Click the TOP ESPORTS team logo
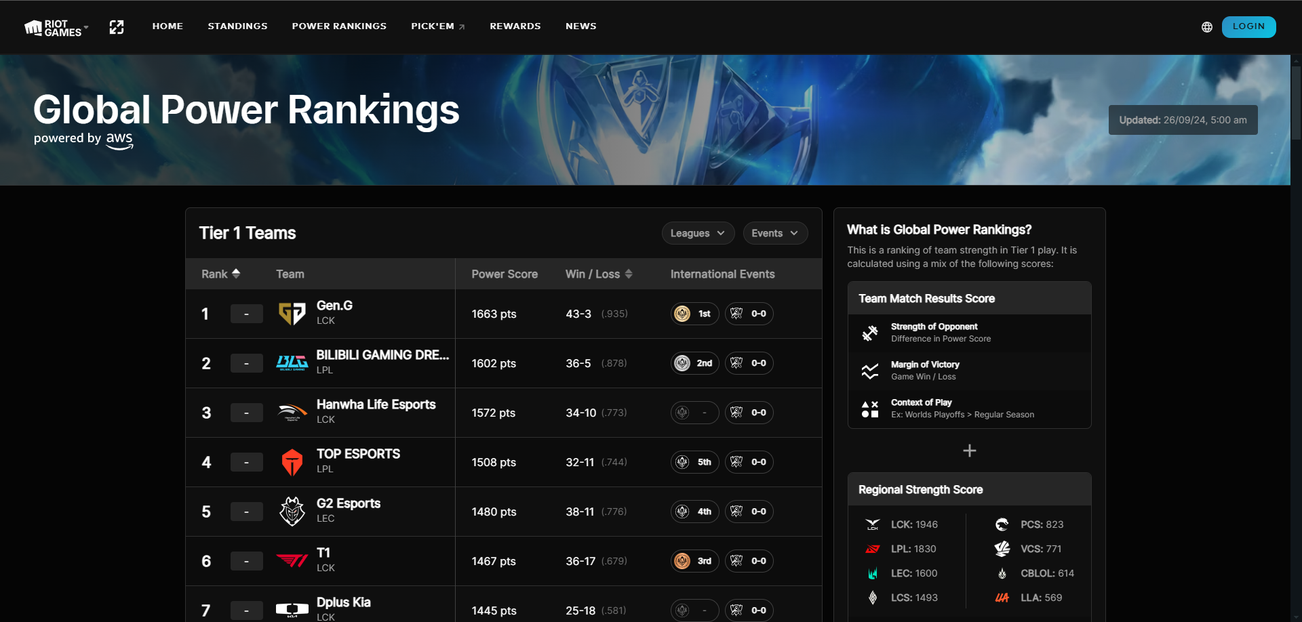Image resolution: width=1302 pixels, height=622 pixels. pos(292,462)
